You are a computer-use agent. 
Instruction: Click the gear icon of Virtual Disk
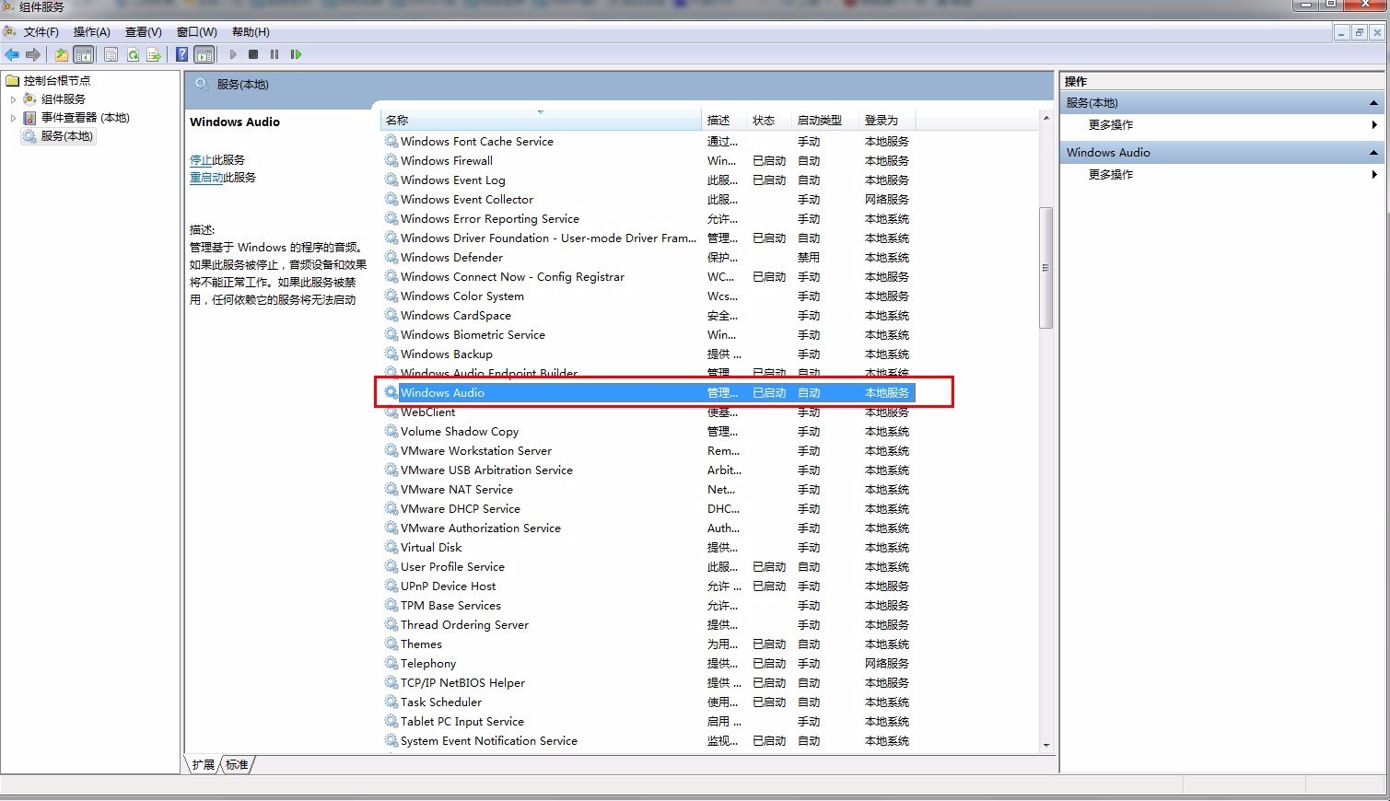(391, 547)
